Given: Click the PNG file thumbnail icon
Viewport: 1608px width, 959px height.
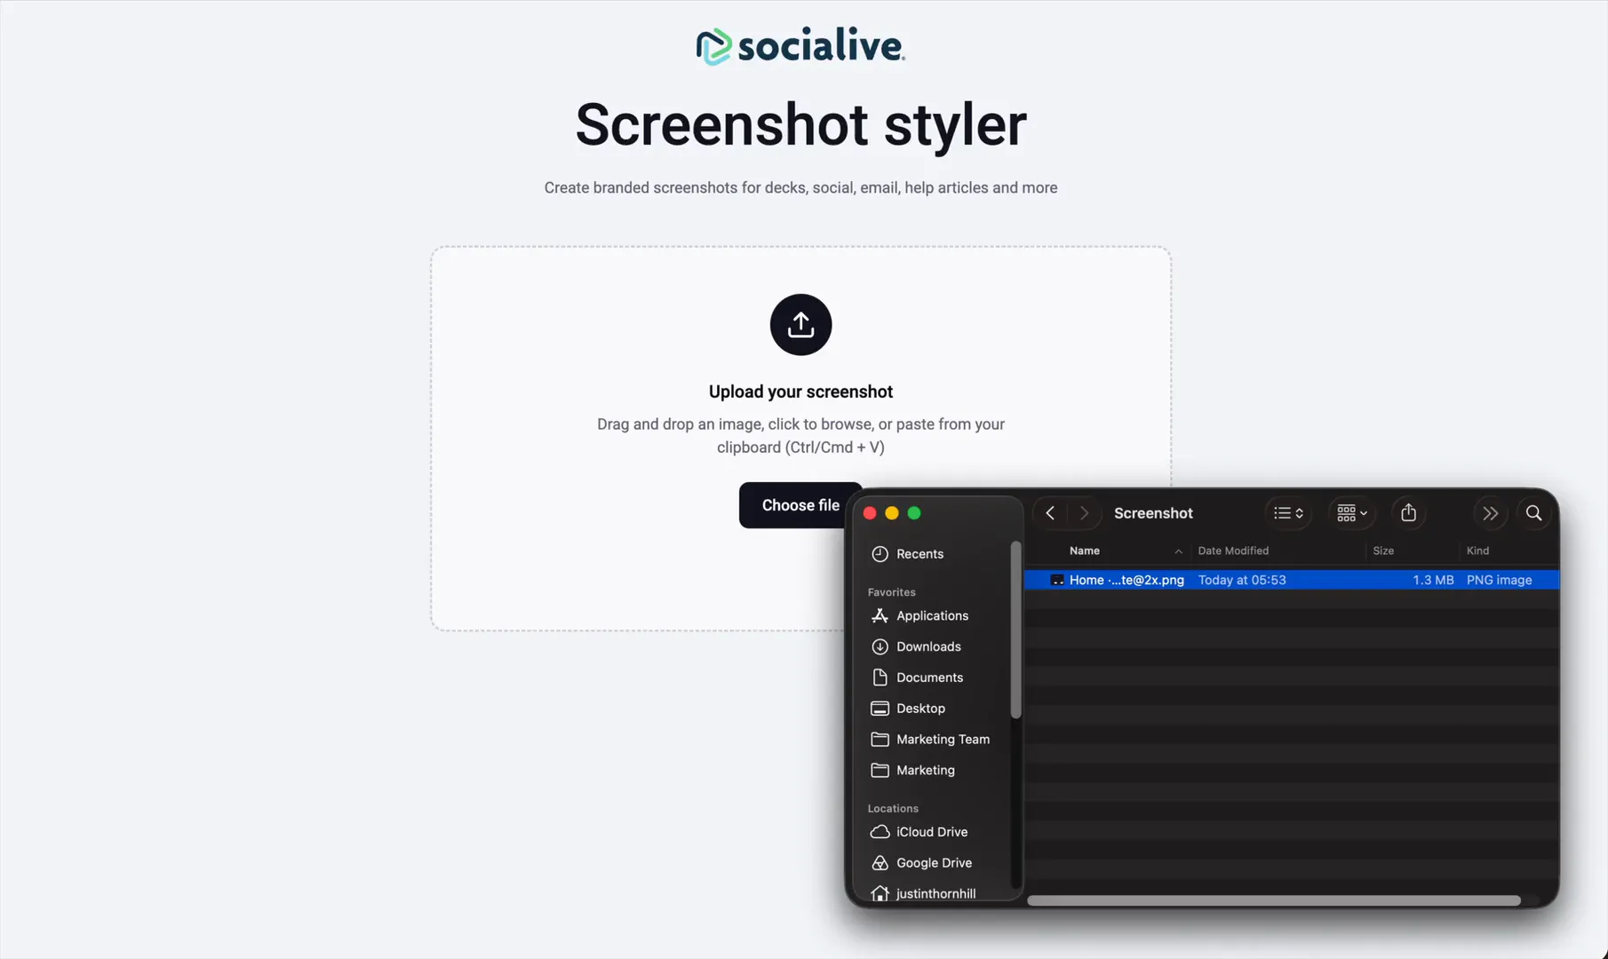Looking at the screenshot, I should tap(1057, 580).
